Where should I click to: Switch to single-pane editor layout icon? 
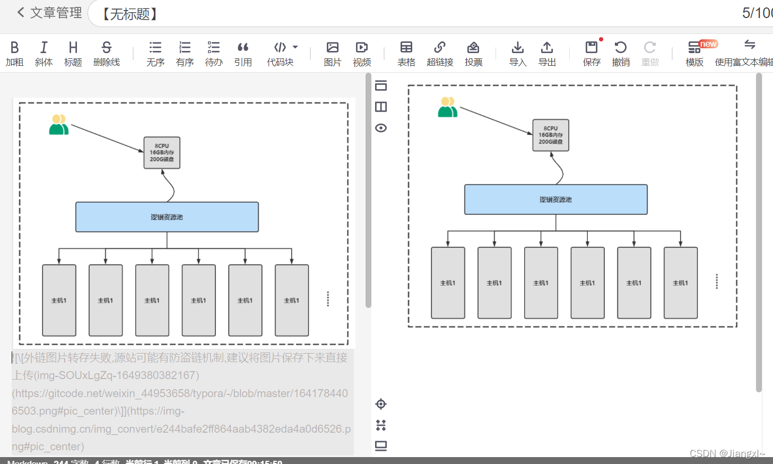pos(381,85)
